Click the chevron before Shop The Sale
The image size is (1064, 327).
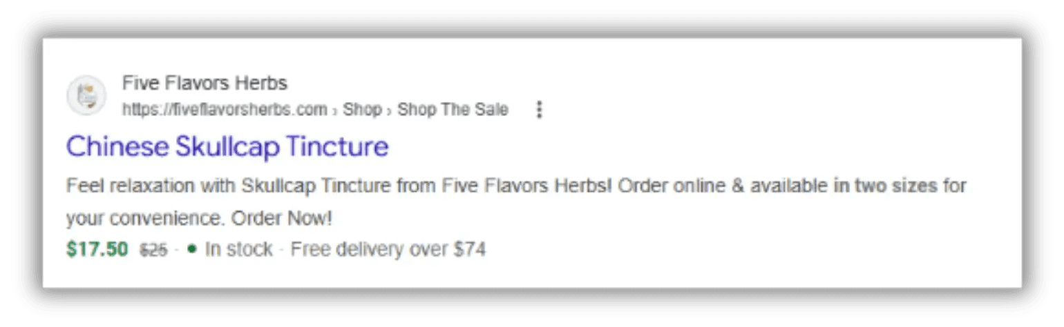[x=390, y=110]
